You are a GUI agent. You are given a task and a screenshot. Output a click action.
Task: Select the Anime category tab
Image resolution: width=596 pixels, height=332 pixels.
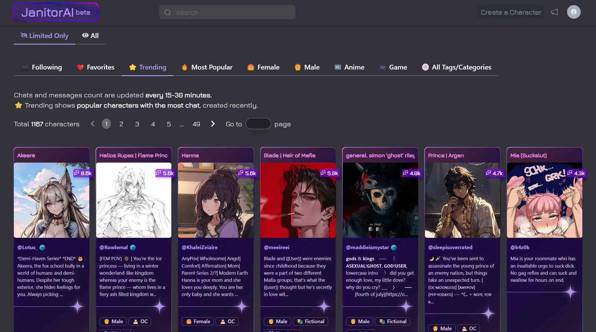point(349,67)
